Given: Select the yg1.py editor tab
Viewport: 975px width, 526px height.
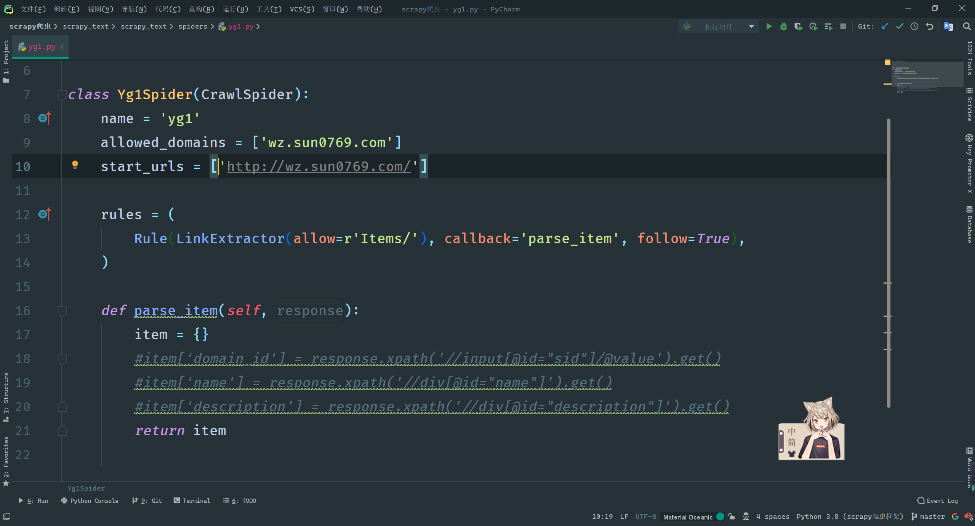Looking at the screenshot, I should (41, 47).
